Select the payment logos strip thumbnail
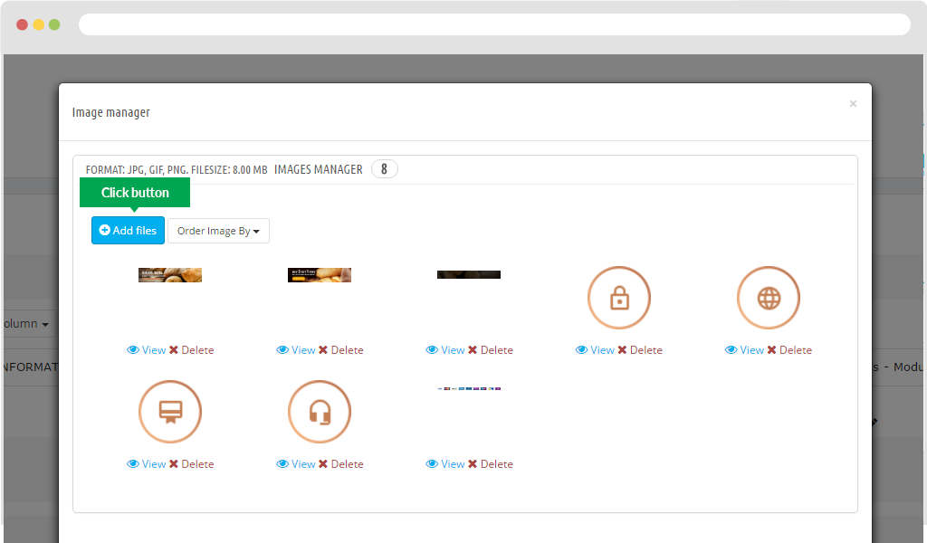The width and height of the screenshot is (927, 543). click(469, 389)
